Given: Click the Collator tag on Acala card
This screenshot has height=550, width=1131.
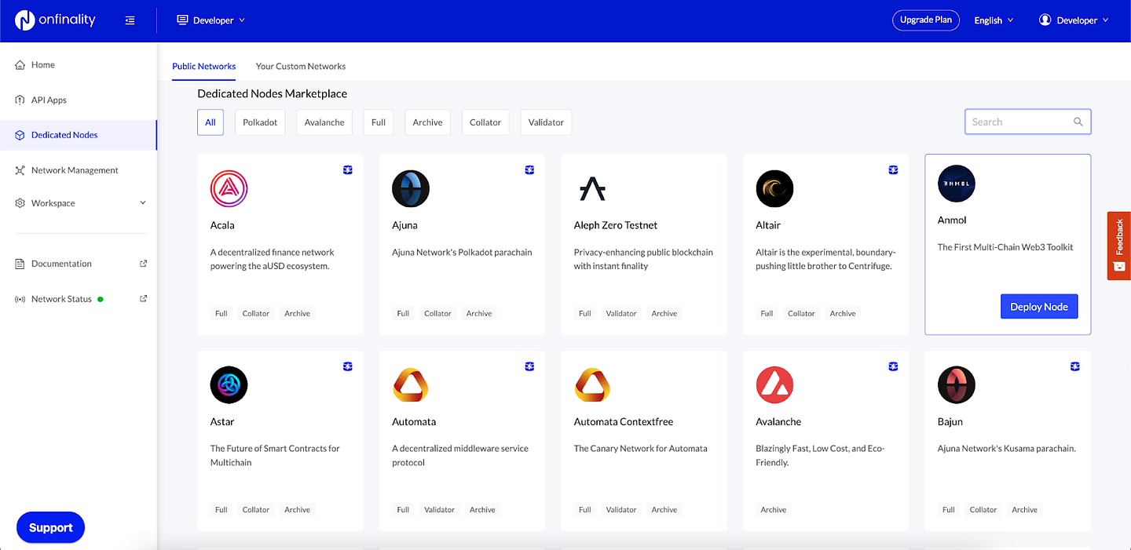Looking at the screenshot, I should point(256,313).
